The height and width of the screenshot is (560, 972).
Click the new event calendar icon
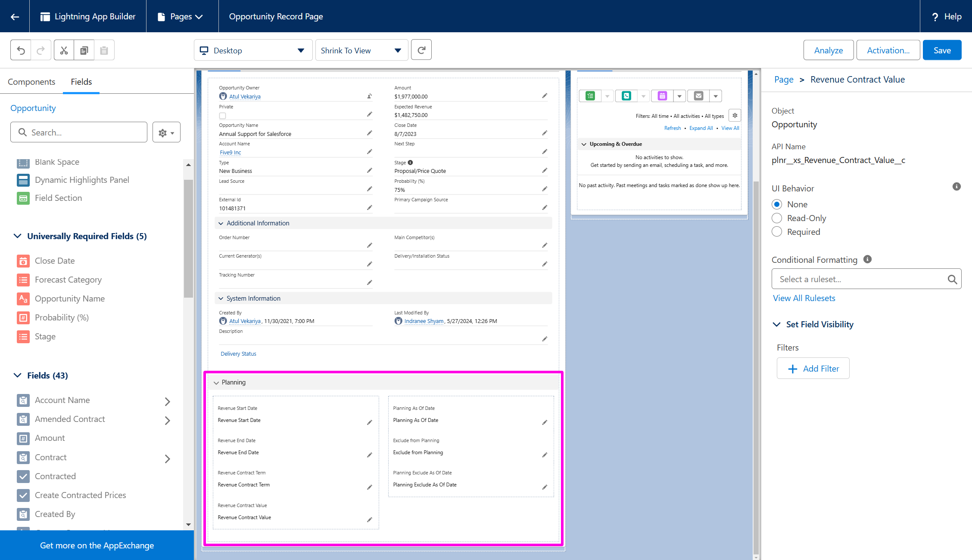(662, 96)
